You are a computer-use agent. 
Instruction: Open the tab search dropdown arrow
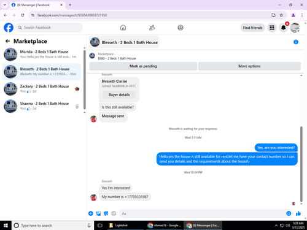5,5
